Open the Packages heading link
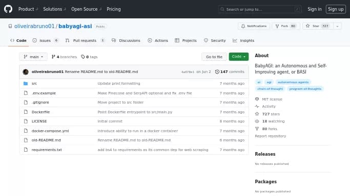Screen dimensions: 350x196 click(x=265, y=182)
